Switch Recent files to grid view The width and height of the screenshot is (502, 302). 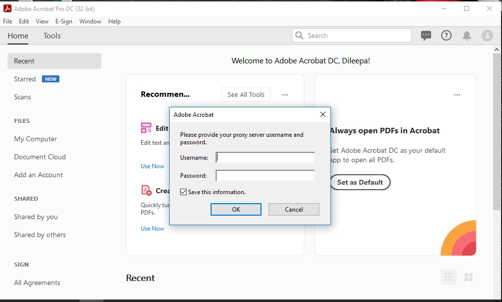coord(469,277)
